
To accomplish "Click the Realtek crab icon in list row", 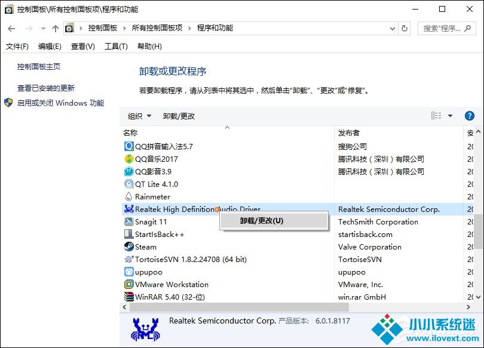I will coord(128,209).
